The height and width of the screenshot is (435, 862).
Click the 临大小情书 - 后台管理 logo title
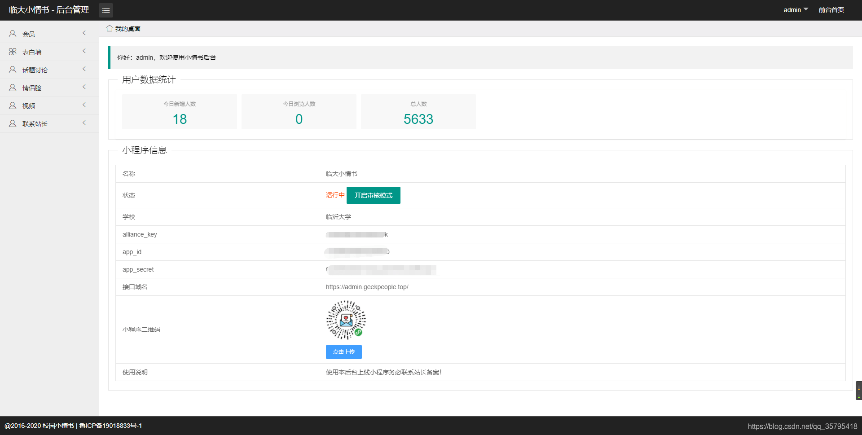(49, 10)
